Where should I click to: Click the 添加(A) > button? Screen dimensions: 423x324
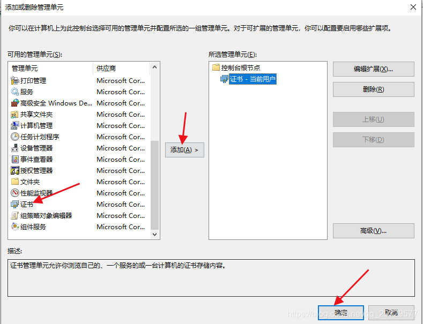[184, 150]
